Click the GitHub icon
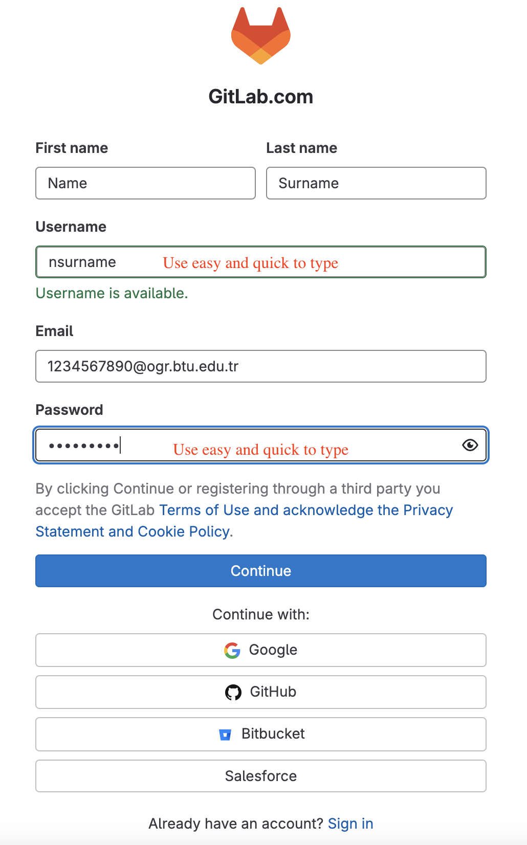Image resolution: width=527 pixels, height=845 pixels. (x=233, y=692)
